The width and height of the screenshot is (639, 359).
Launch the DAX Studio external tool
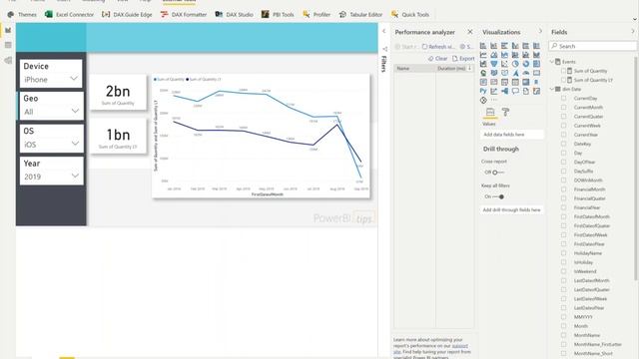234,14
